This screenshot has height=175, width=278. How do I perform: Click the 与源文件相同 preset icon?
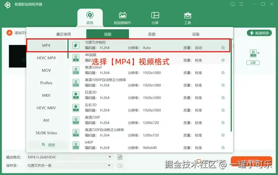[76, 45]
